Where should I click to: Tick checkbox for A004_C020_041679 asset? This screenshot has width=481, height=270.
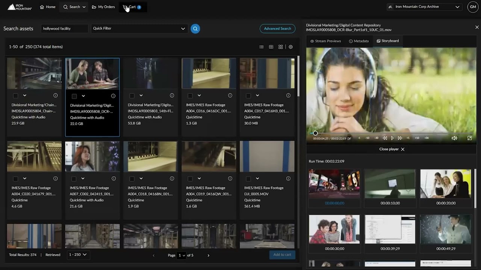(x=15, y=178)
